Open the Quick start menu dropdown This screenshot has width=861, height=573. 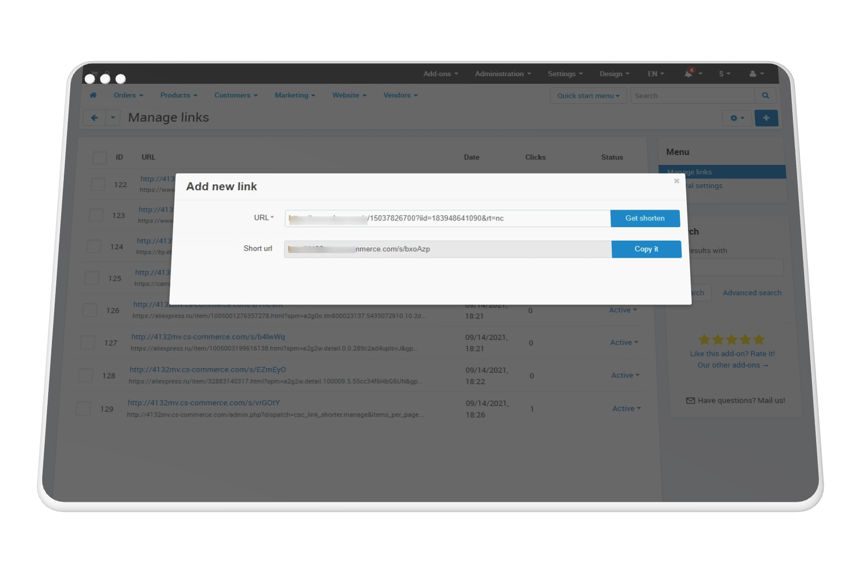pos(588,96)
